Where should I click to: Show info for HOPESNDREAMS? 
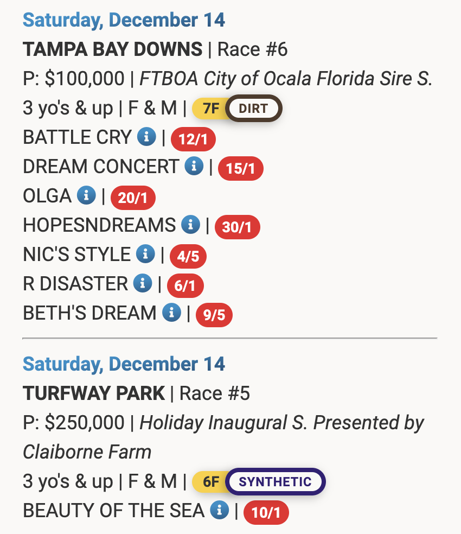pos(190,225)
